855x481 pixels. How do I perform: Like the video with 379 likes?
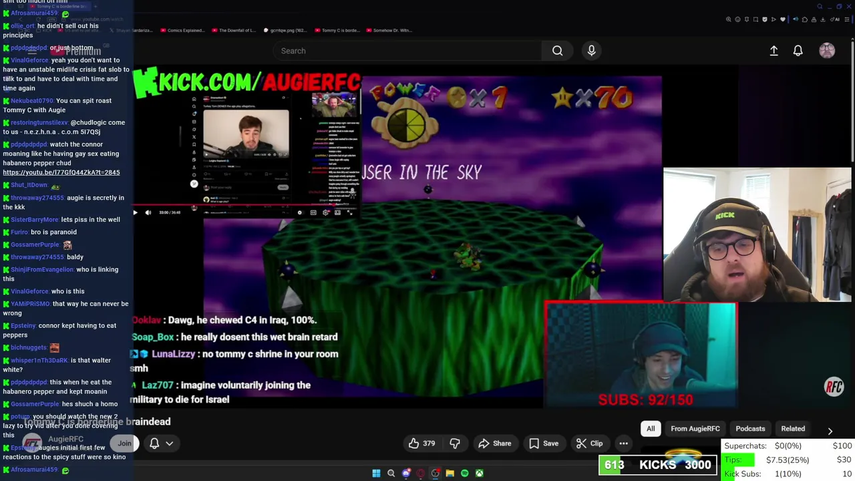click(x=421, y=444)
